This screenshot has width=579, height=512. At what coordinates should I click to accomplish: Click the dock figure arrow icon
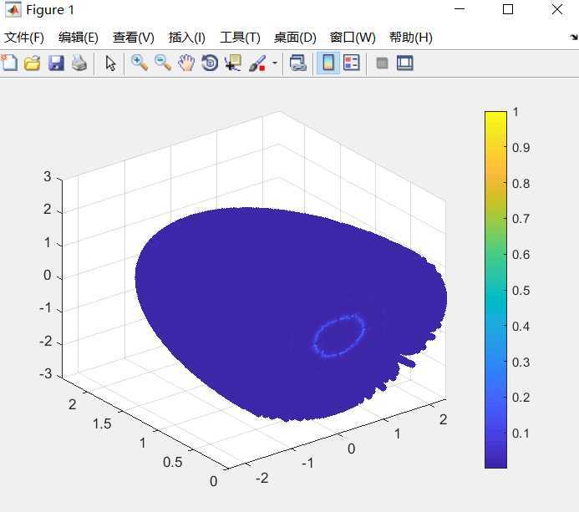(x=574, y=37)
